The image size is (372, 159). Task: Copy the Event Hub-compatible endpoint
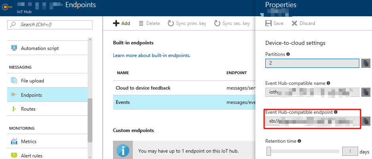point(366,121)
